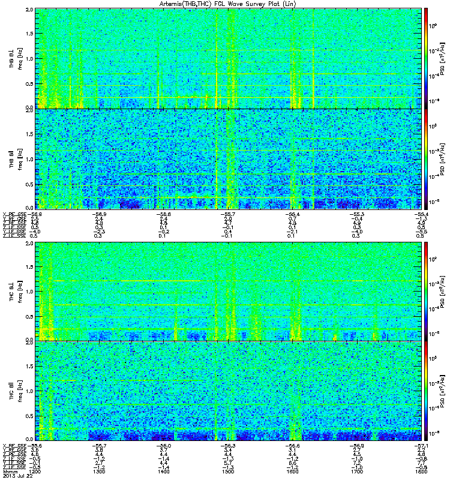Click the 'PSD [nT²/Hz]' label of the THB B∥ color bar
This screenshot has width=450, height=480.
(x=442, y=159)
